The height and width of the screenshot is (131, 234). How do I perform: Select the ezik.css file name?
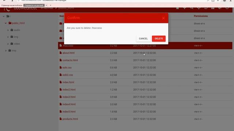67,68
